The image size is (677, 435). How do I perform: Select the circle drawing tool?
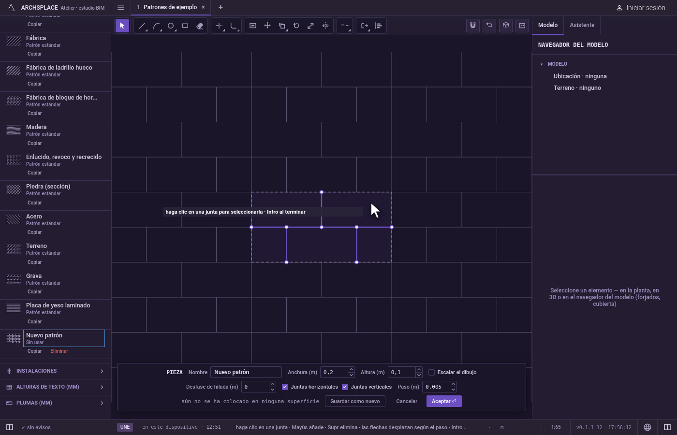[x=171, y=26]
